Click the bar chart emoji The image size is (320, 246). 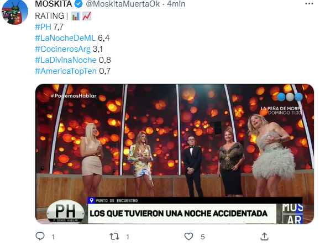pyautogui.click(x=75, y=16)
